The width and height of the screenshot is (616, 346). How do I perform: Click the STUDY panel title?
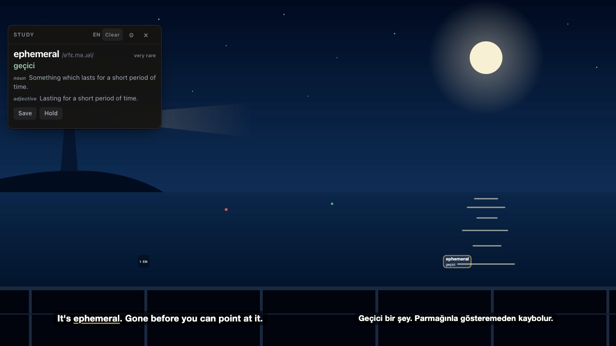[24, 35]
